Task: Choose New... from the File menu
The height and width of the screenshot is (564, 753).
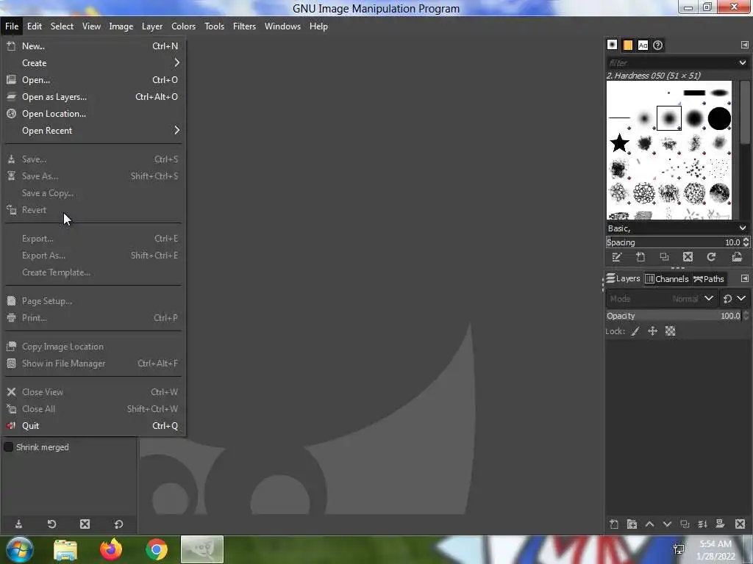Action: click(94, 46)
